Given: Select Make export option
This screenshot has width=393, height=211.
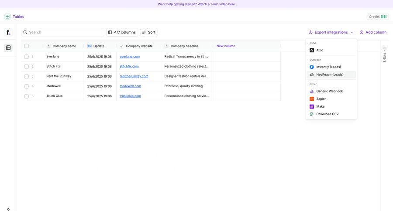Looking at the screenshot, I should coord(331,106).
